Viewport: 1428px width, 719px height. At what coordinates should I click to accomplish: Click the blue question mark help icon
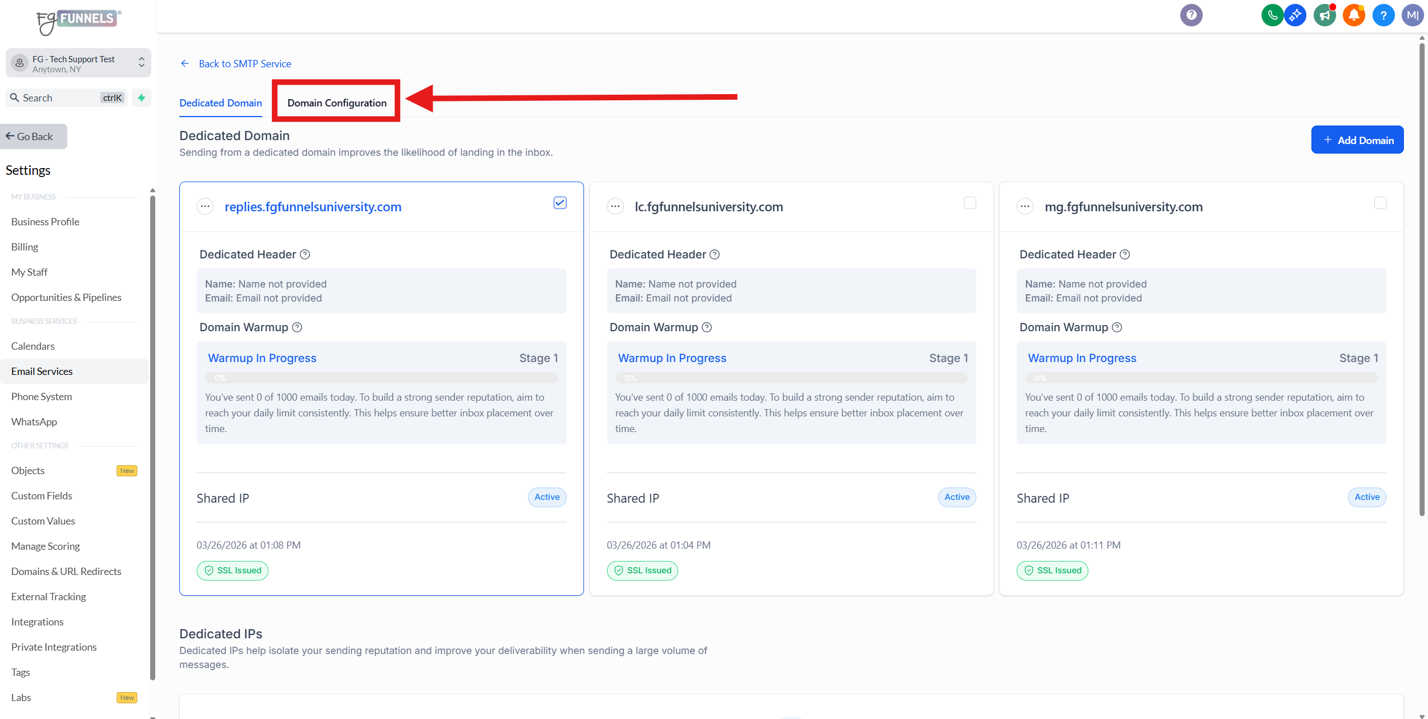(x=1383, y=15)
